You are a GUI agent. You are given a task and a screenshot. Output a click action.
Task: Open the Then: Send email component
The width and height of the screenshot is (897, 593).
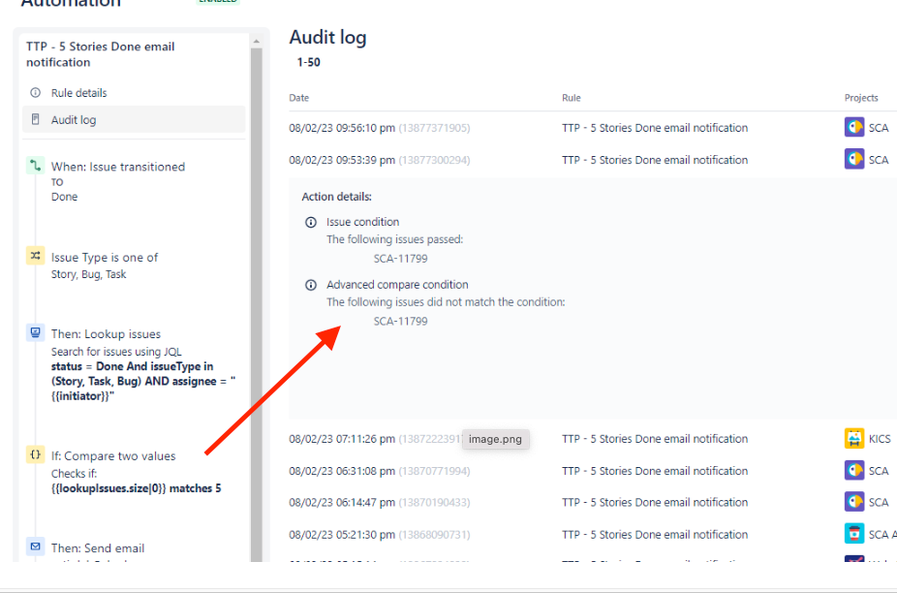(98, 548)
